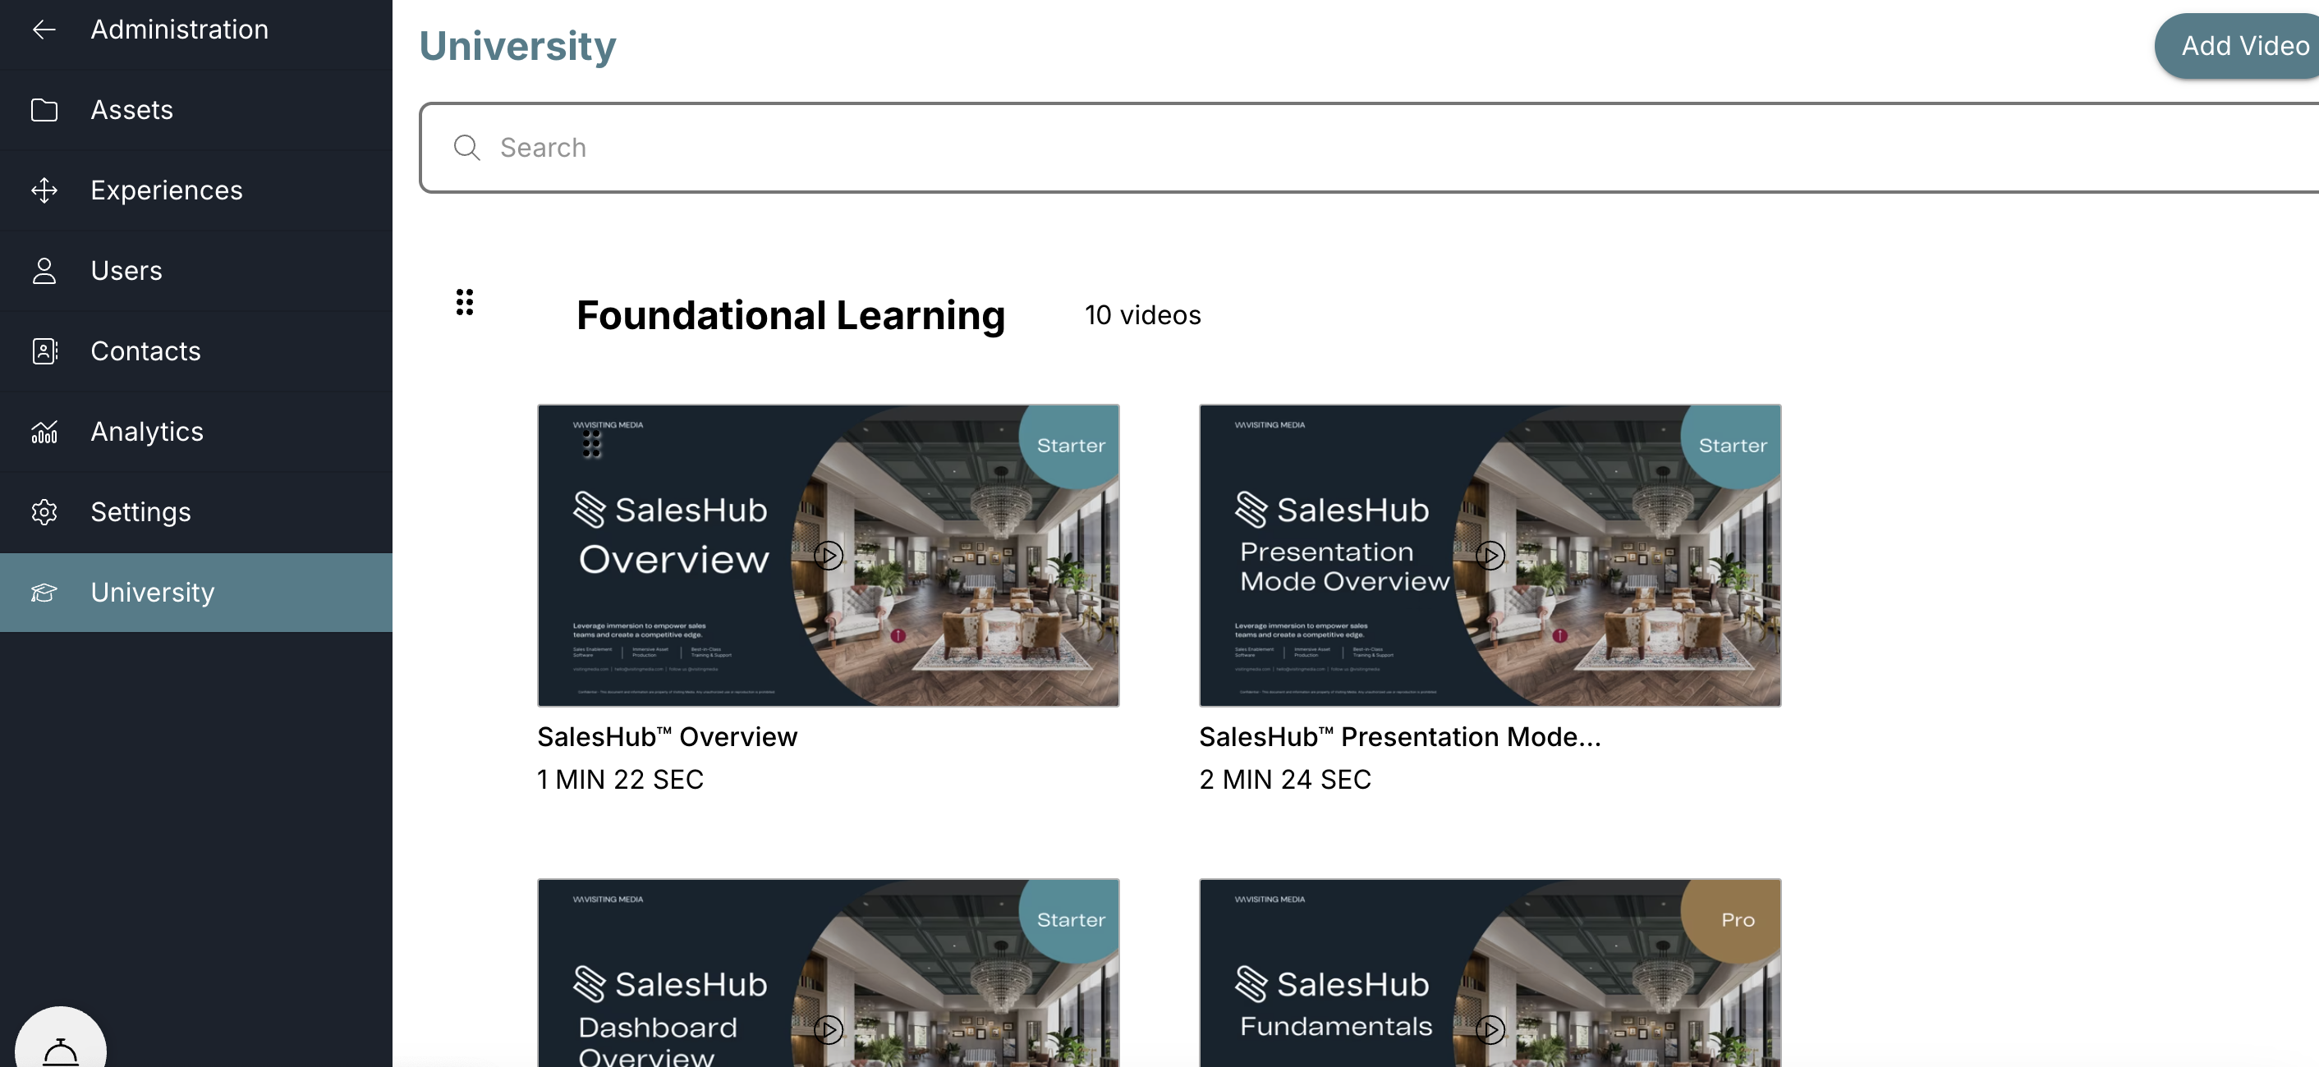Click Starter badge on SalesHub Overview
This screenshot has width=2319, height=1067.
click(1070, 446)
